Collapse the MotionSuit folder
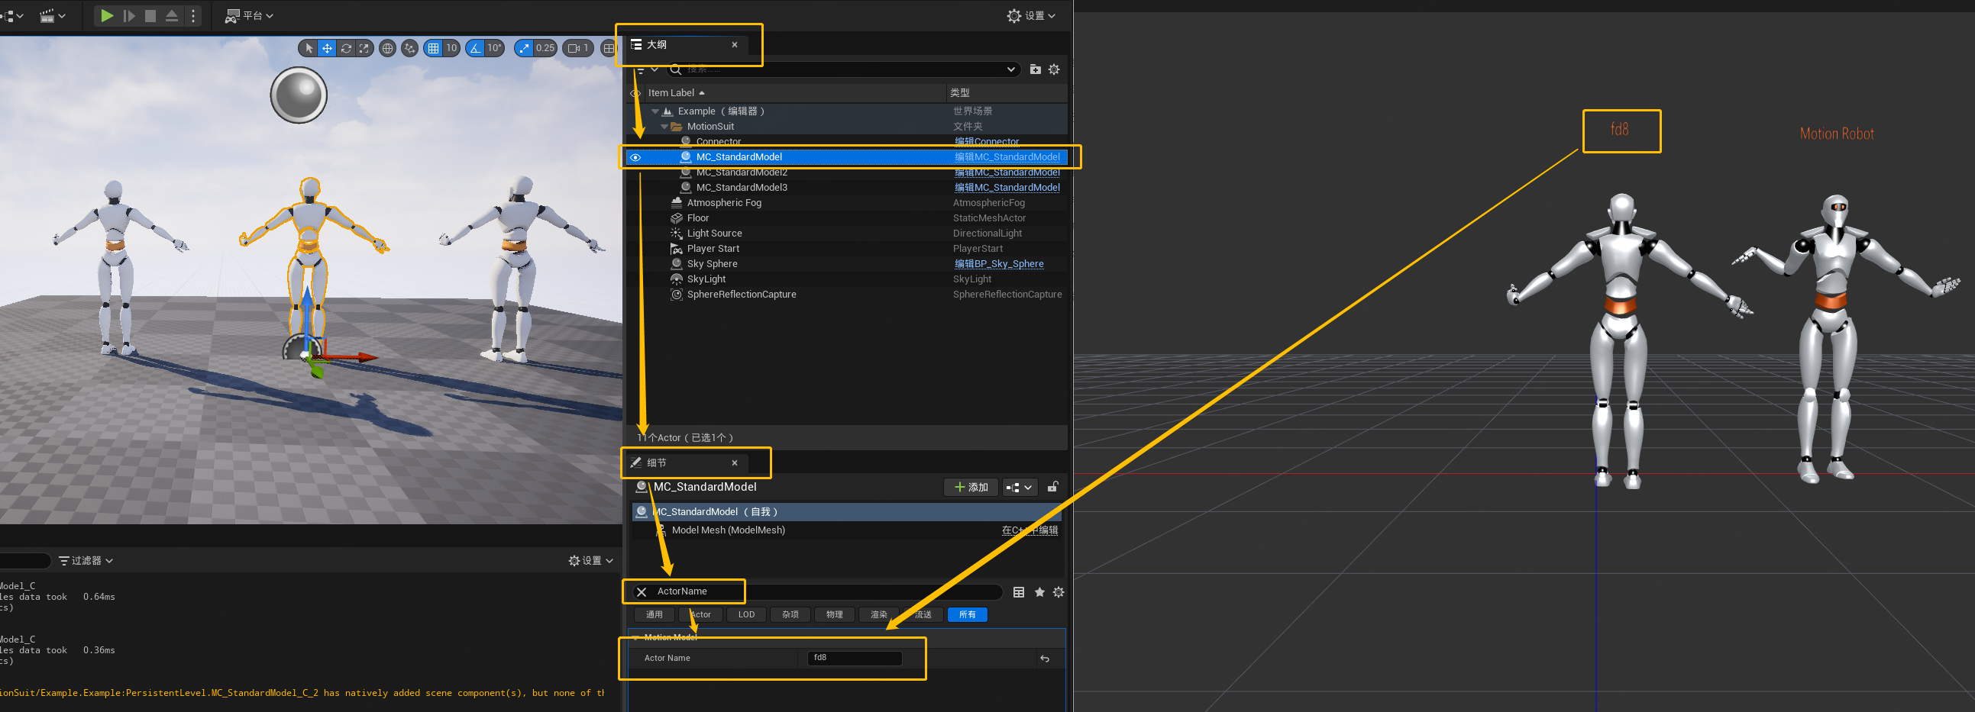 (664, 127)
